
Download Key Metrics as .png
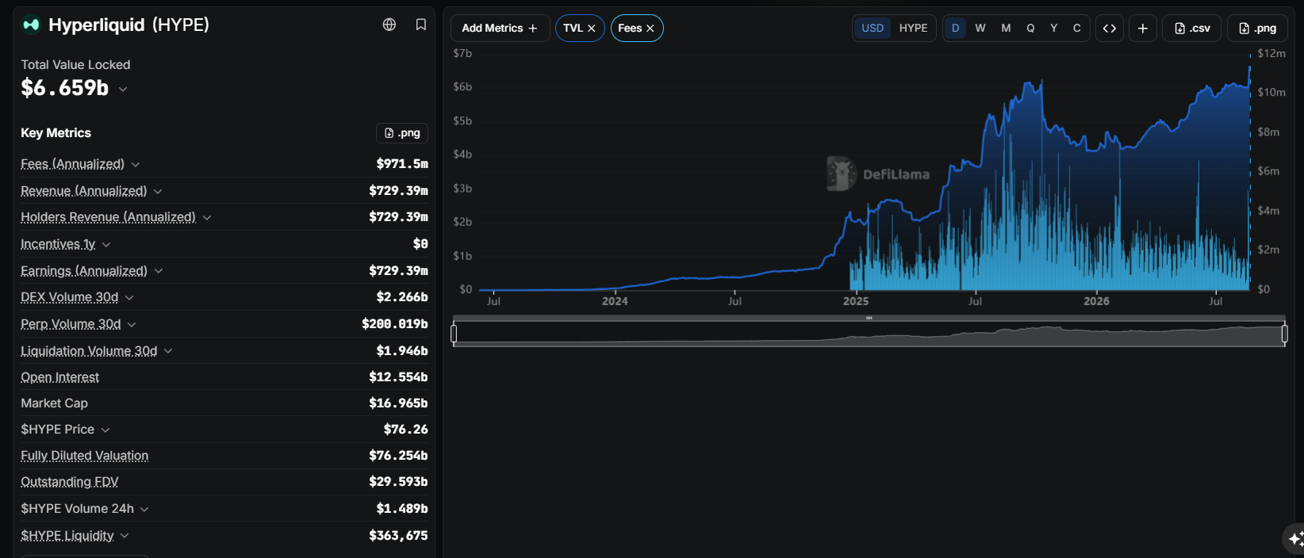[402, 133]
